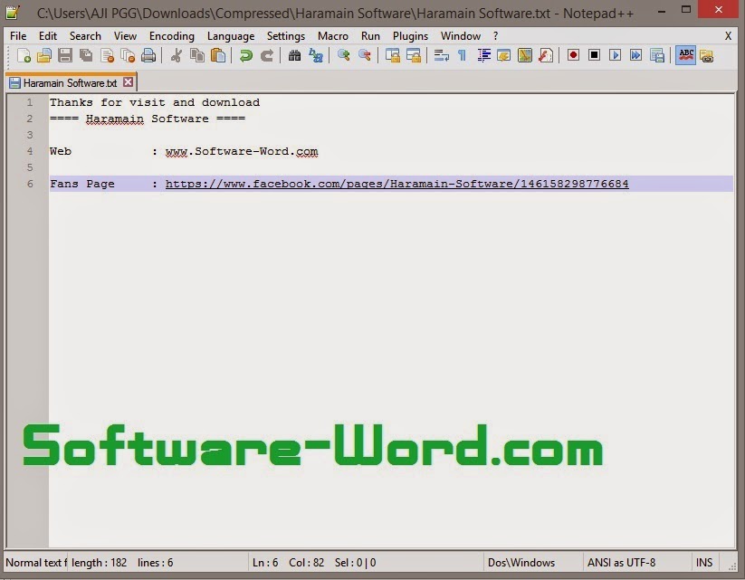Close all documents from the toolbar

[128, 55]
